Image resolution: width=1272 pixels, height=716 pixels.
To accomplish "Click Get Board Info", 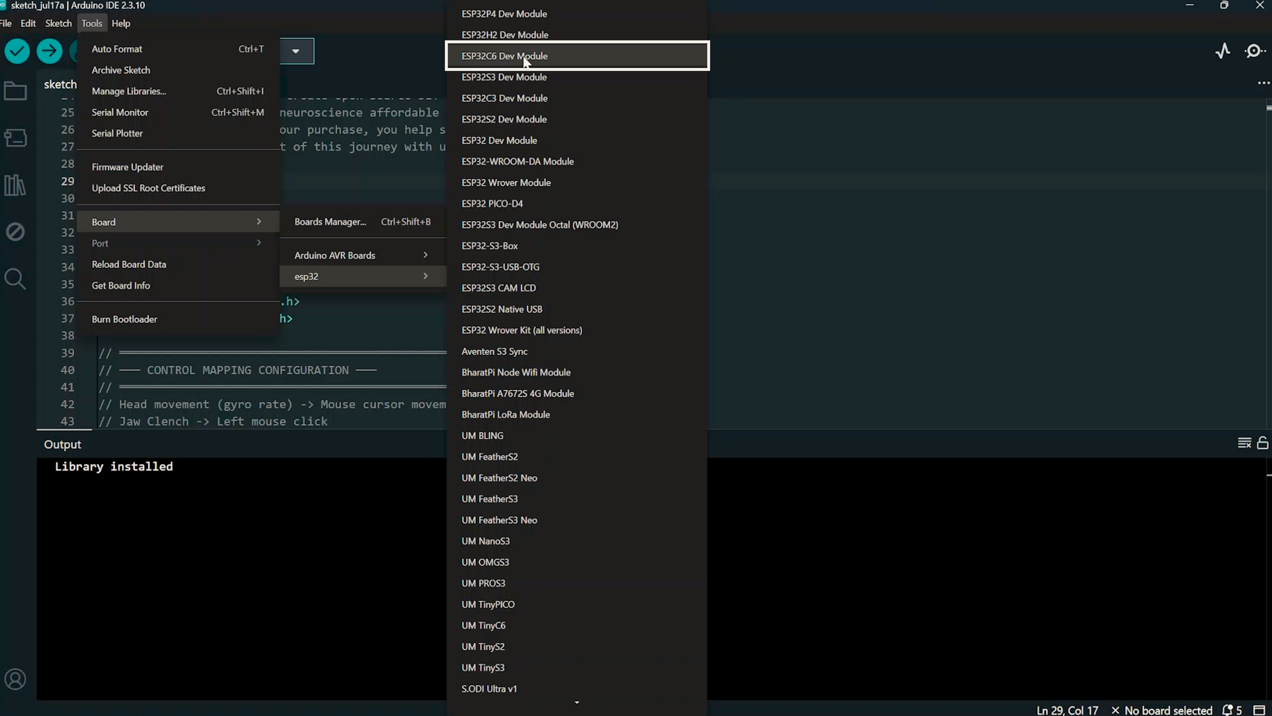I will pos(178,285).
